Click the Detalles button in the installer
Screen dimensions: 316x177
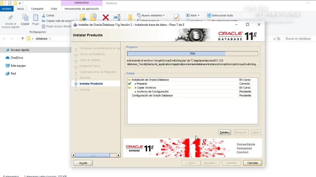(225, 132)
